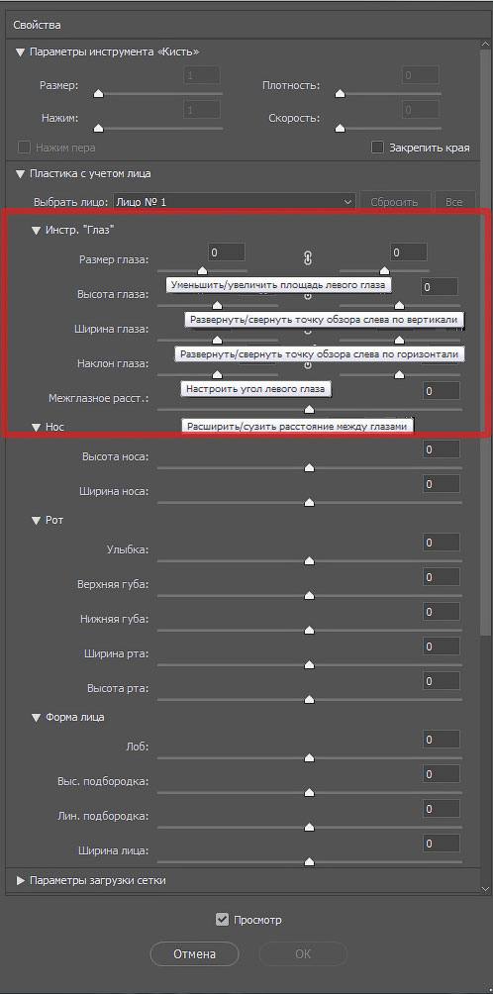493x994 pixels.
Task: Click the Наклон глаза label
Action: tap(113, 364)
